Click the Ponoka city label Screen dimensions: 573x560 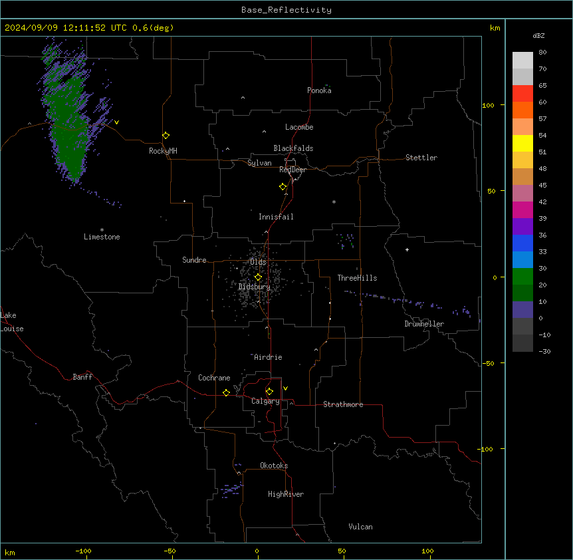click(319, 90)
